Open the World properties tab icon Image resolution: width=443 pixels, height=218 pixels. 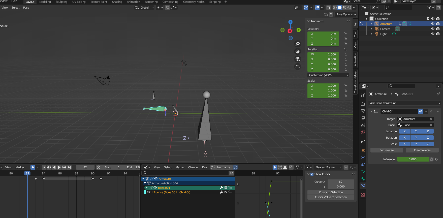[x=363, y=132]
